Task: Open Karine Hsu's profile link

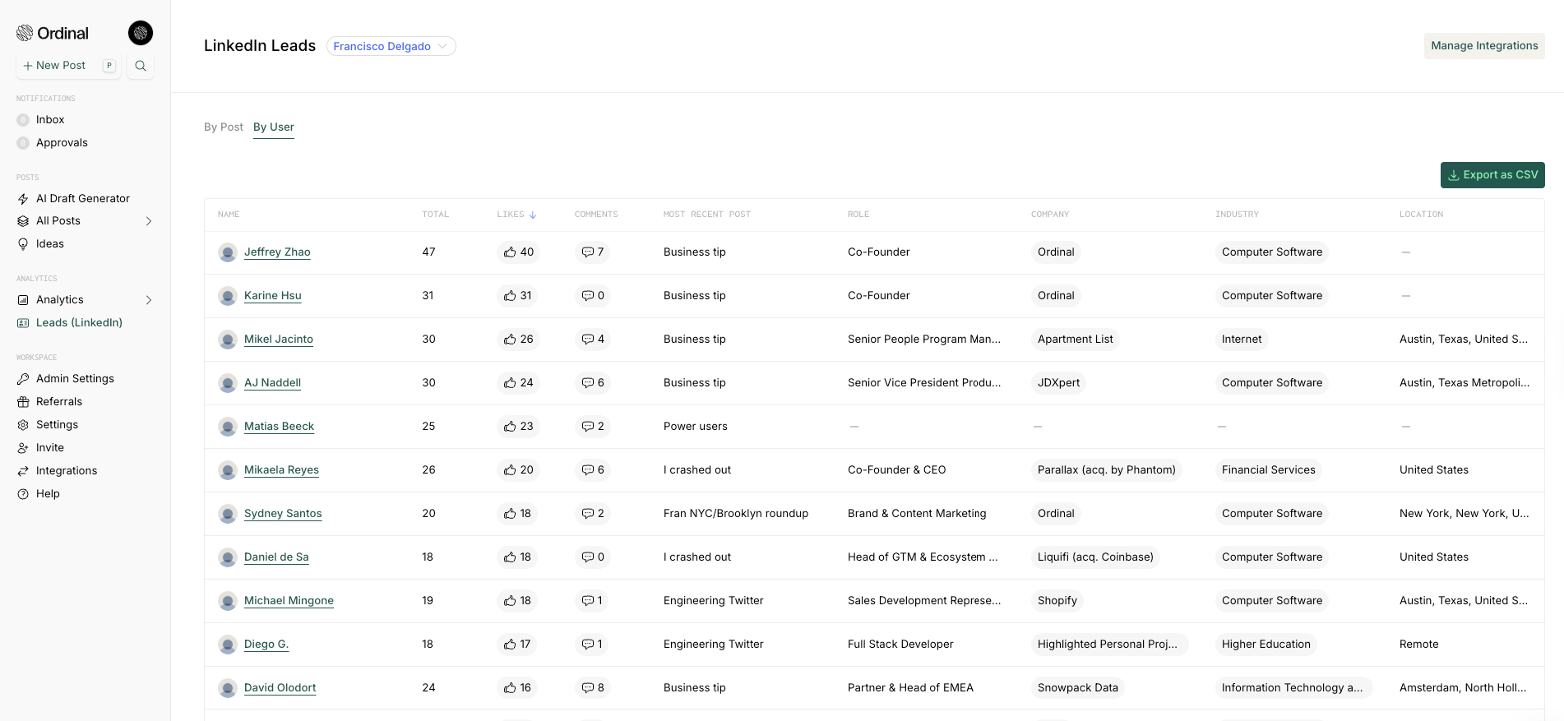Action: pyautogui.click(x=273, y=296)
